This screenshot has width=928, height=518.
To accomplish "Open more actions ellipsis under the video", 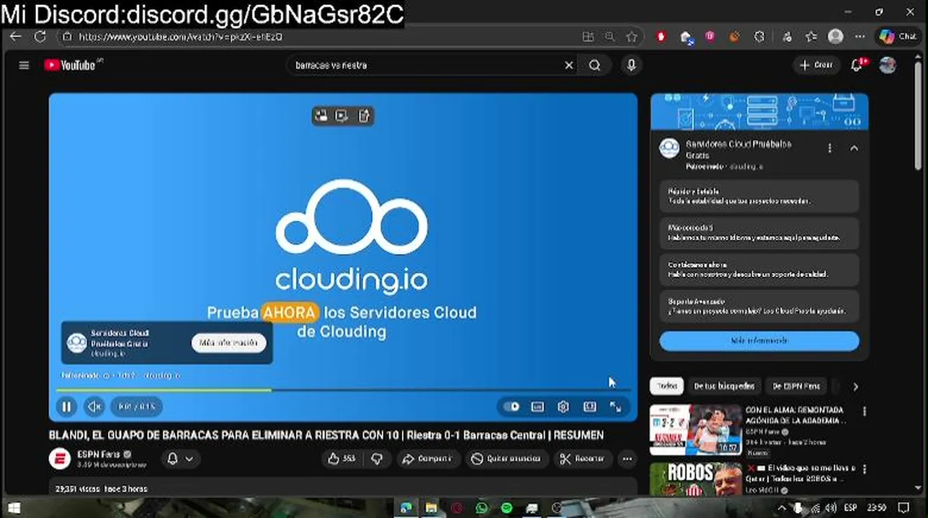I will coord(628,459).
